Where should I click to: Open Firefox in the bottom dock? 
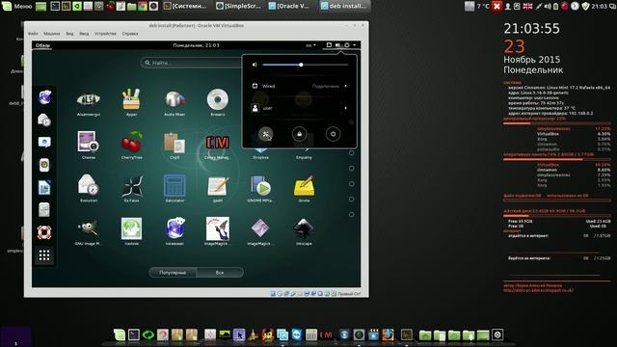coord(388,334)
